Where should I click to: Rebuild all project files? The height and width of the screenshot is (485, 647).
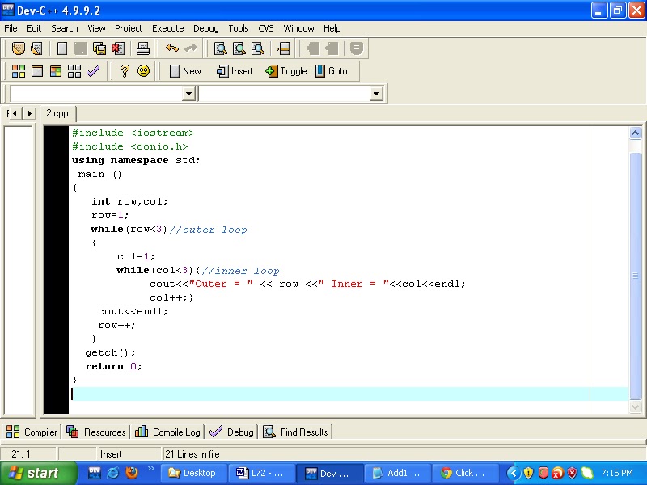coord(74,71)
